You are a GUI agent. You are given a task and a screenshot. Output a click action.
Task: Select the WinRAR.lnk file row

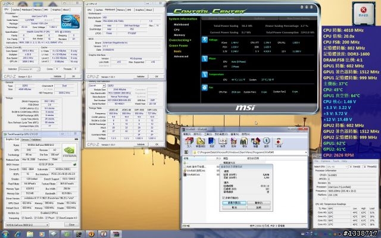point(193,174)
